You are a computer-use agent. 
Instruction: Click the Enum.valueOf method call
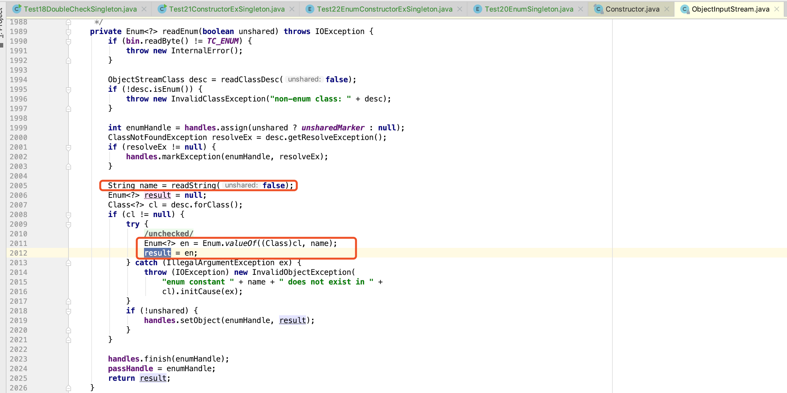240,243
